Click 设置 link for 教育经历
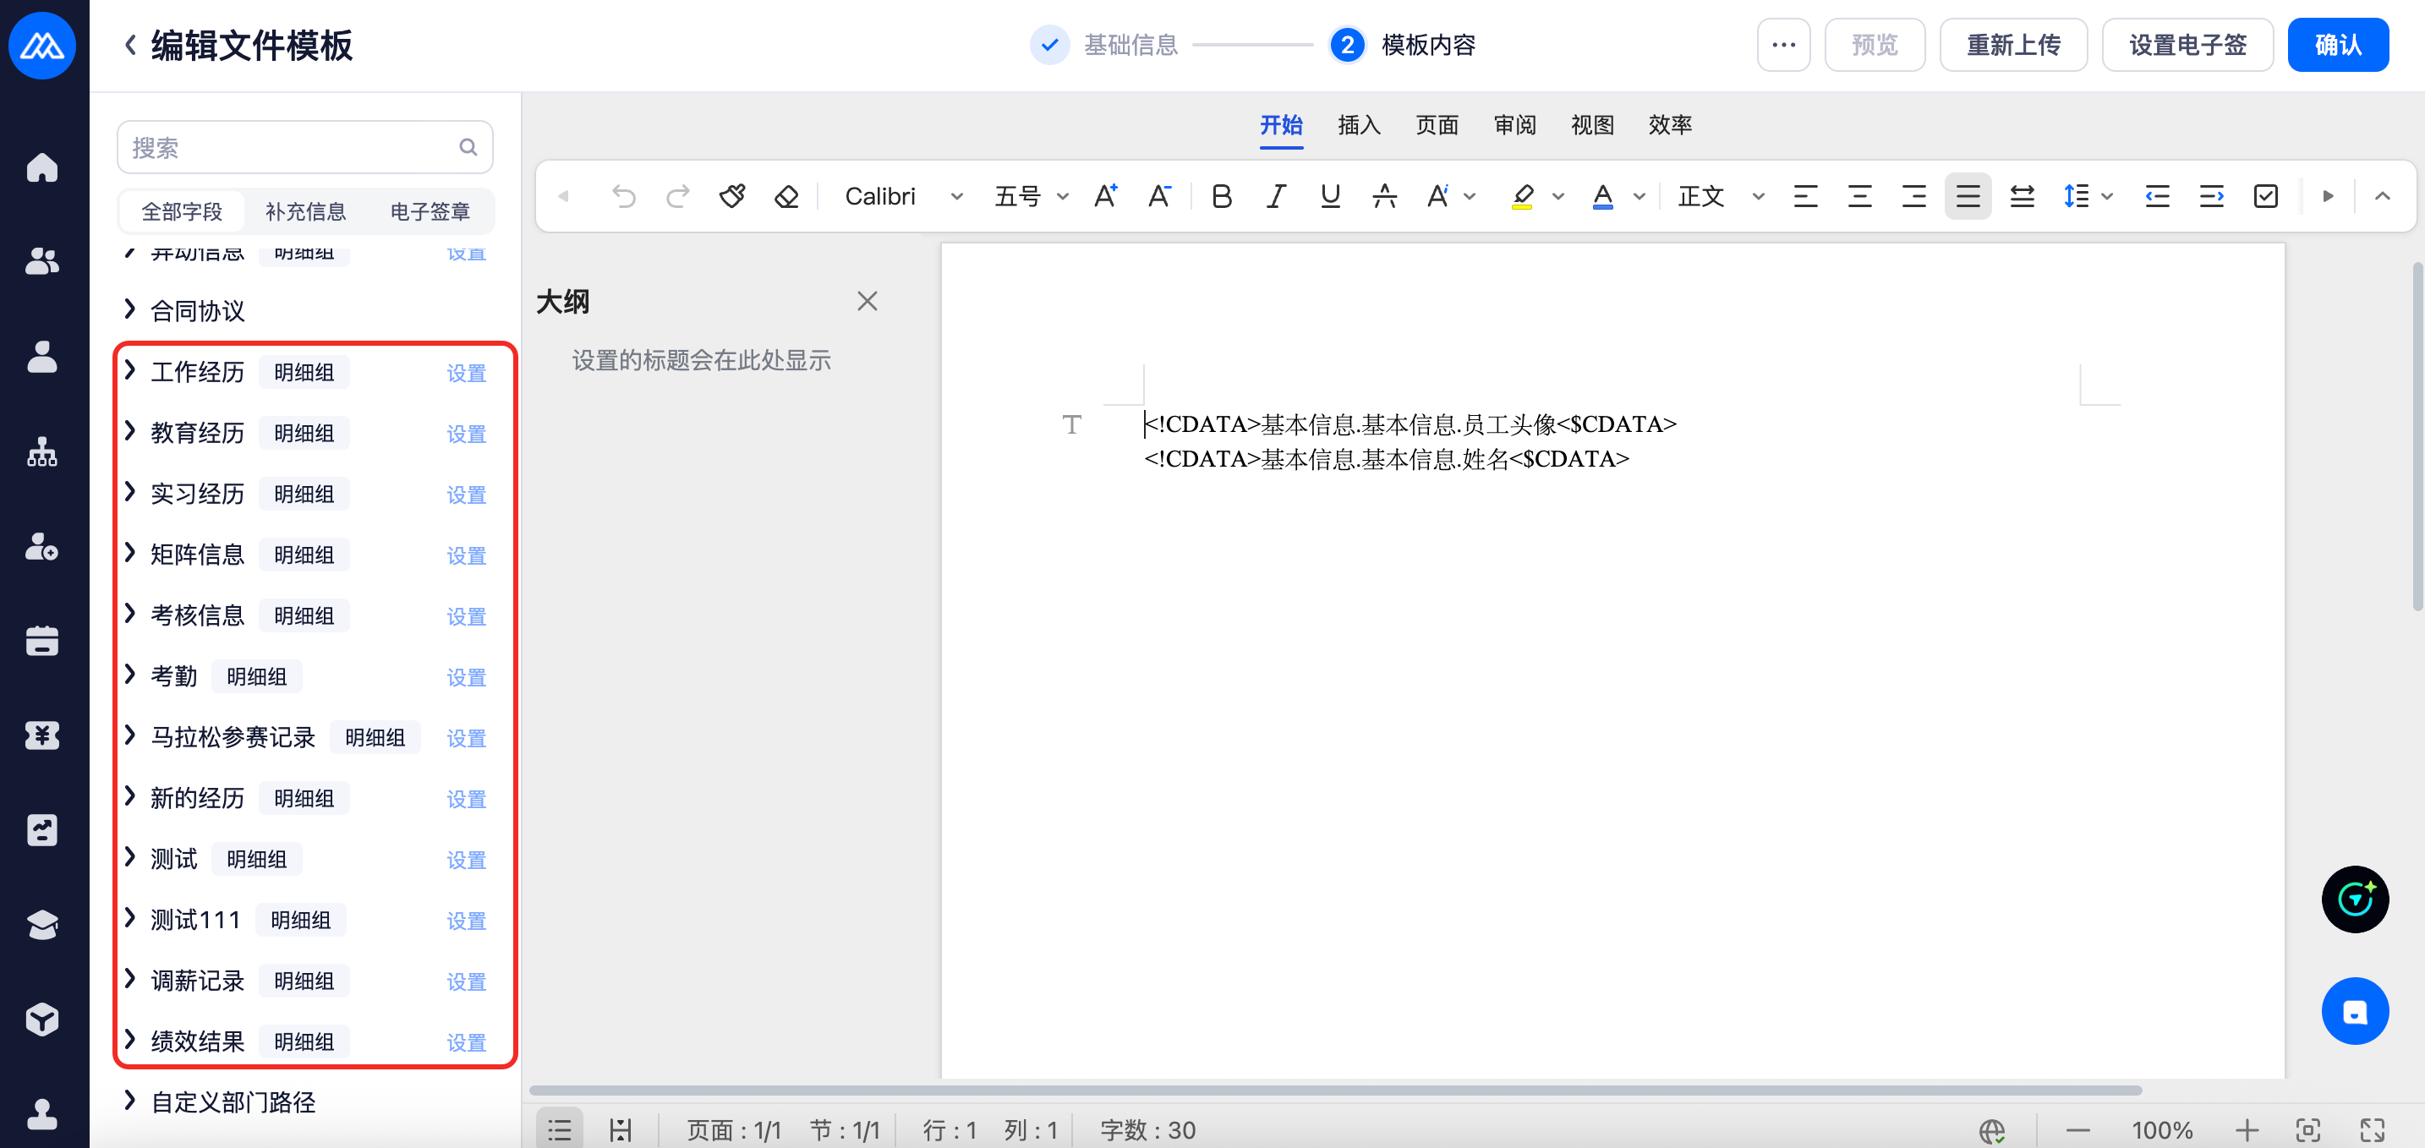 (x=466, y=434)
